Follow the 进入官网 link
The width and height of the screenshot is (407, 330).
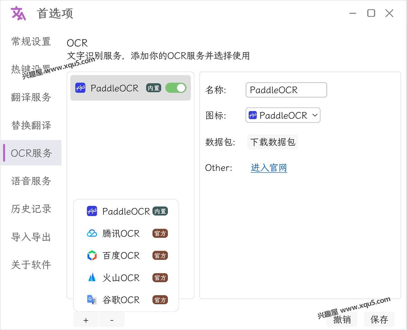[269, 168]
